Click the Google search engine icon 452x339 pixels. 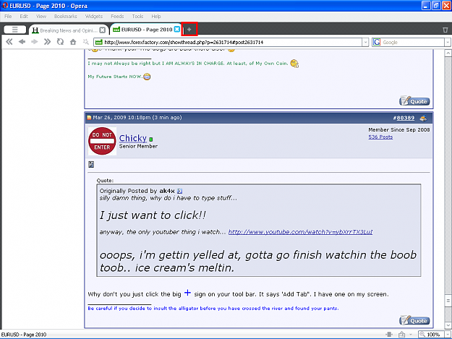377,43
